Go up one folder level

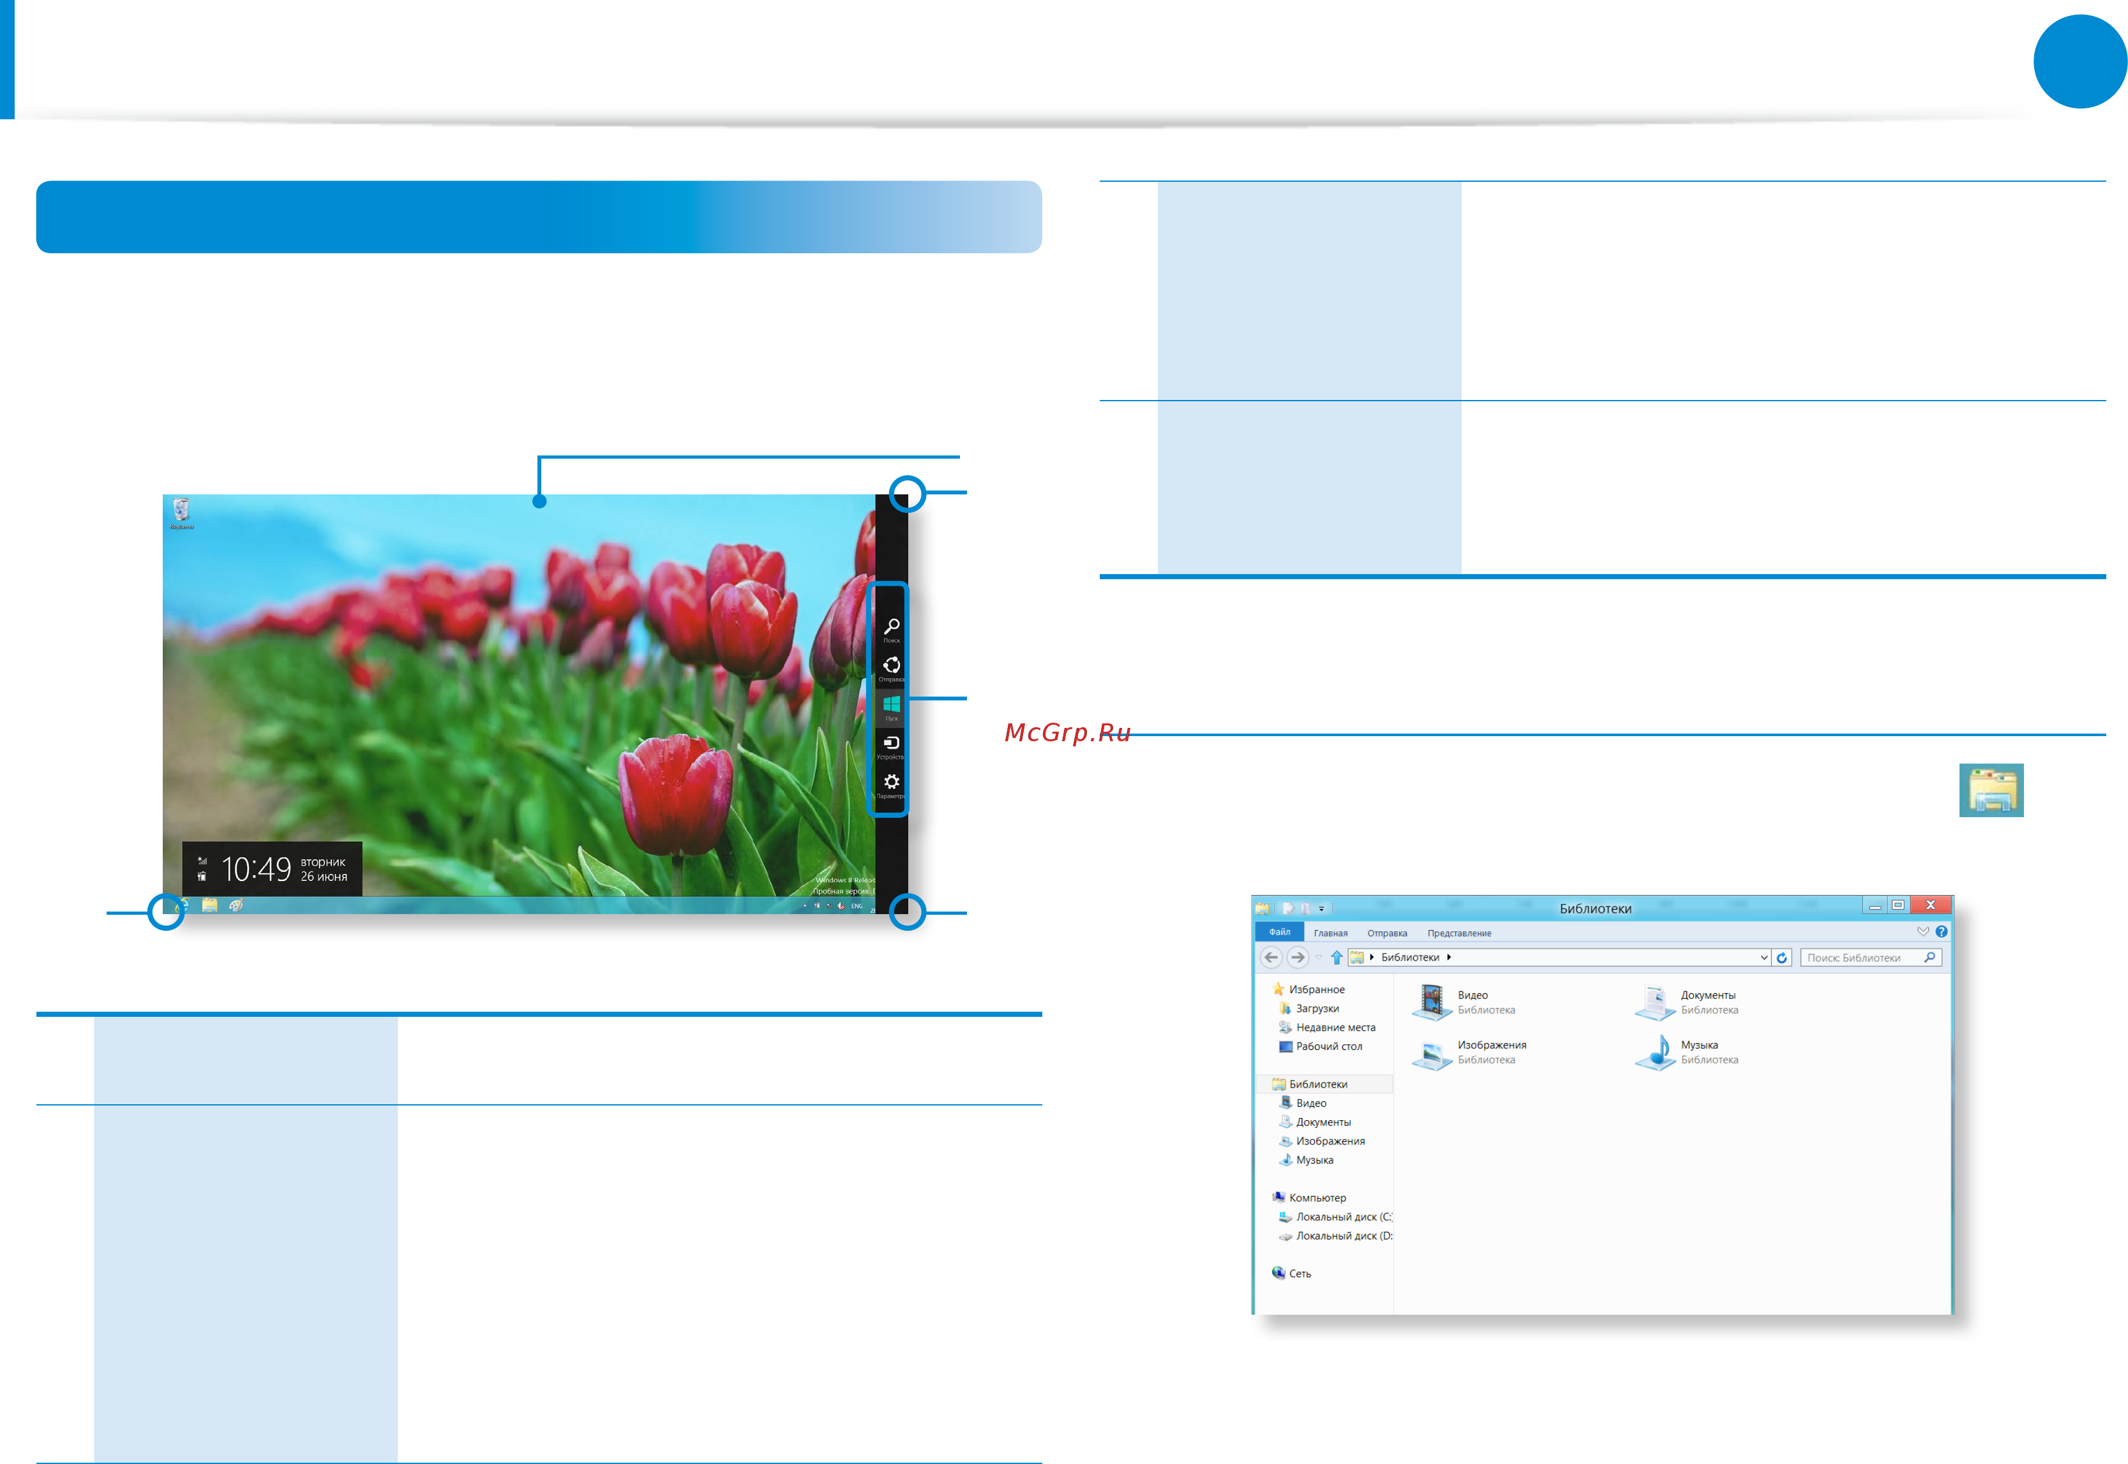tap(1336, 958)
